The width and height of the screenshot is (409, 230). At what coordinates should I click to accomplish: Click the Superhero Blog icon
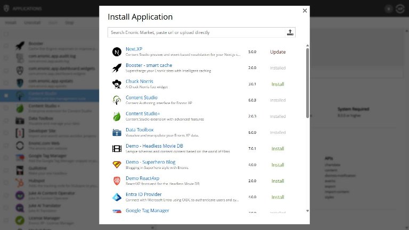(x=117, y=165)
